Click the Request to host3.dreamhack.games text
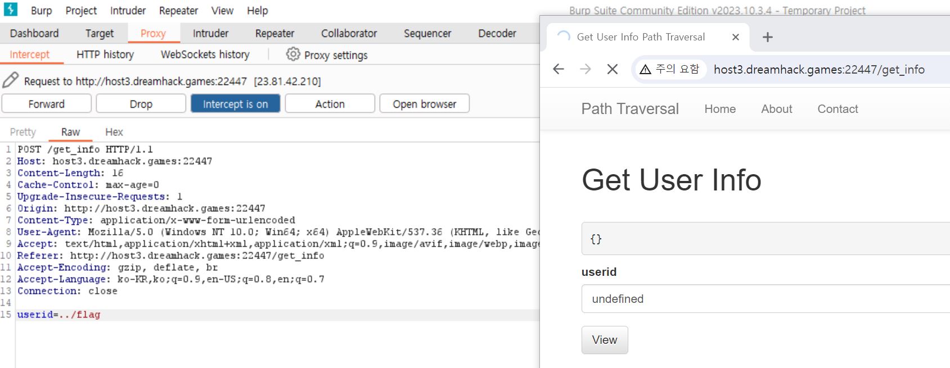 (172, 81)
